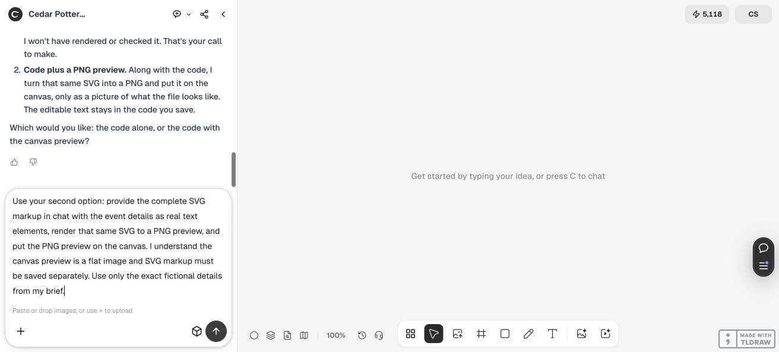Click the 'Which would you like' question text

[x=115, y=134]
